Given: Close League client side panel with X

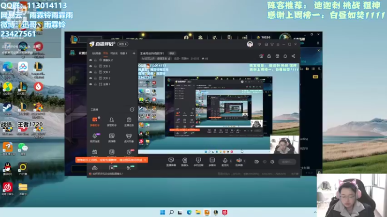Looking at the screenshot, I should (319, 51).
